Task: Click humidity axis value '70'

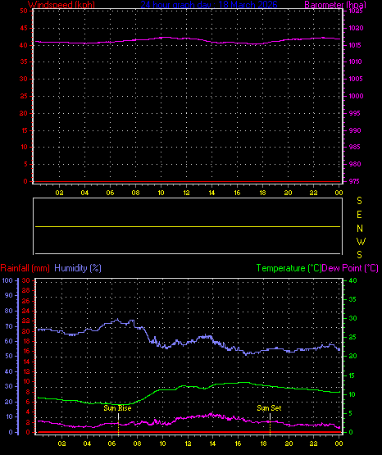Action: coord(9,326)
